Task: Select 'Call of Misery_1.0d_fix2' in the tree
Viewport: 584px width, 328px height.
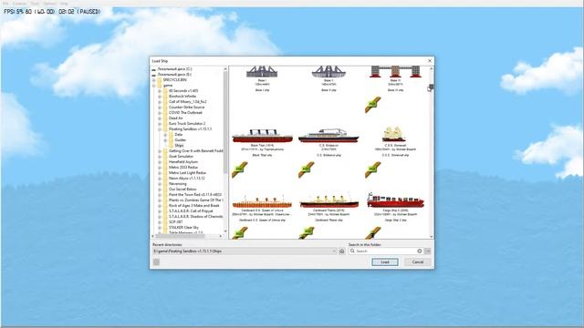Action: pos(188,101)
